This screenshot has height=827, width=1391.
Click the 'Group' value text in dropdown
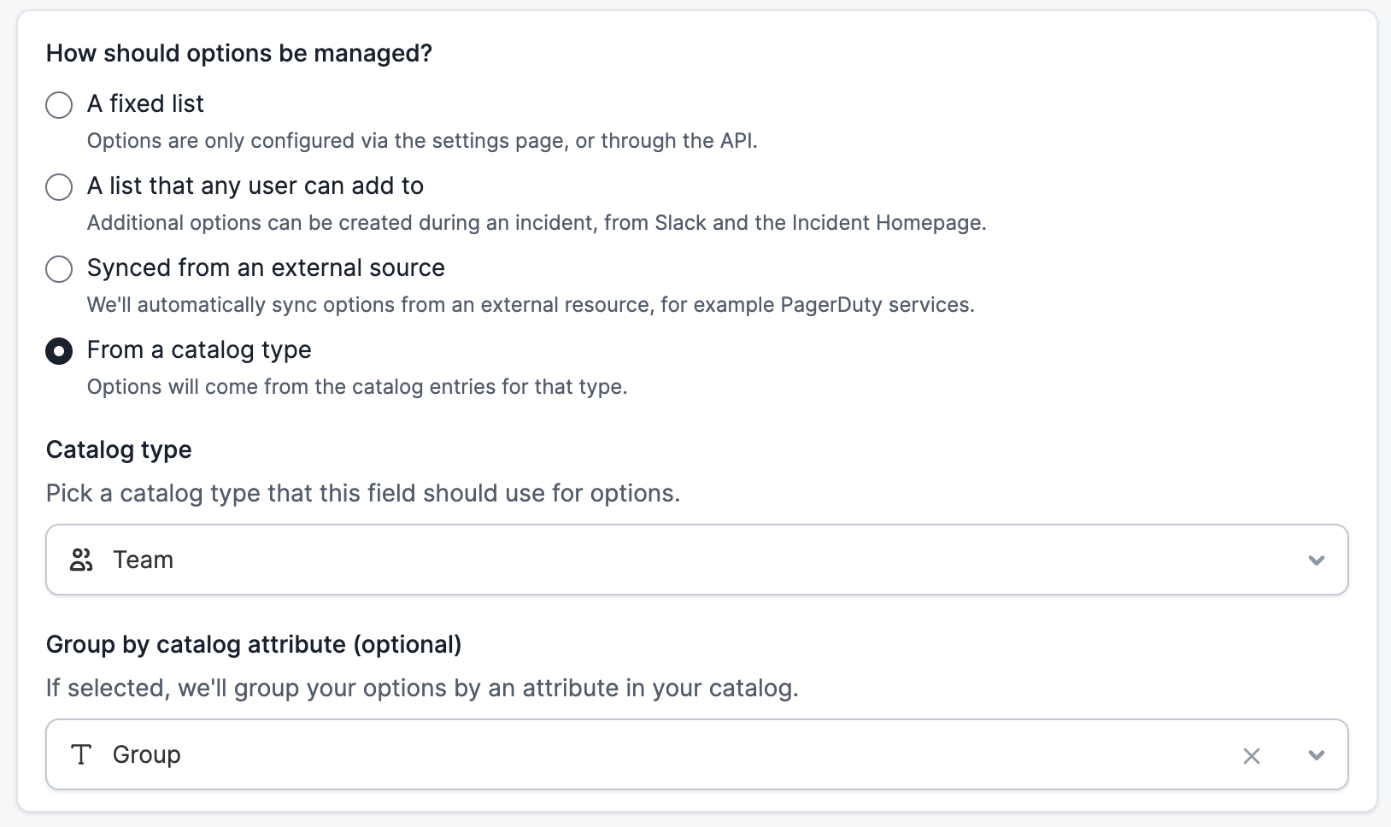pyautogui.click(x=147, y=755)
